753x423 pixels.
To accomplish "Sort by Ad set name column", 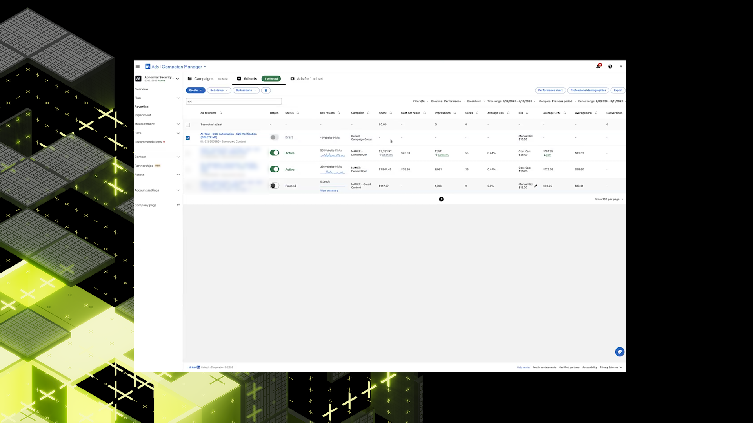I will click(x=221, y=113).
